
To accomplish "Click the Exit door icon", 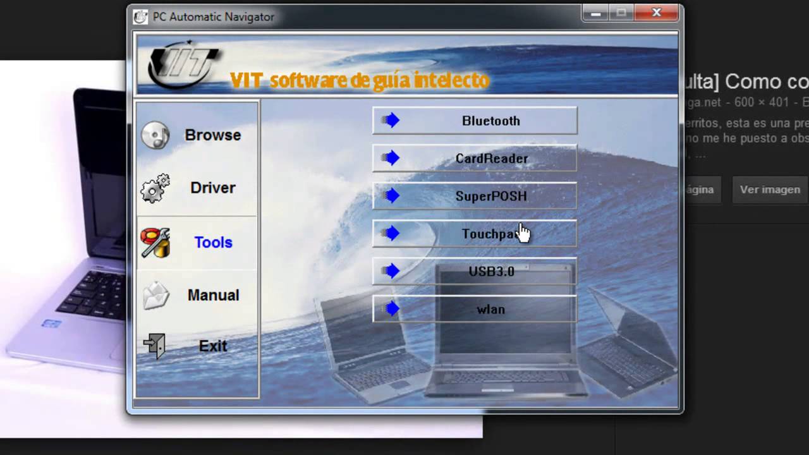I will point(155,346).
